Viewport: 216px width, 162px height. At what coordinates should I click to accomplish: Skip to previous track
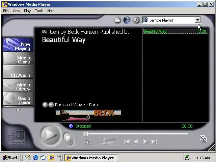[127, 142]
